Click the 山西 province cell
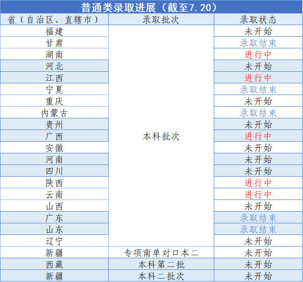 coord(54,206)
